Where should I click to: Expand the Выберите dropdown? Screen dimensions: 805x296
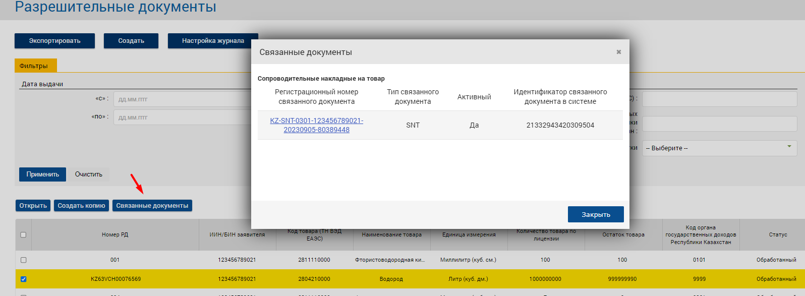[x=719, y=148]
